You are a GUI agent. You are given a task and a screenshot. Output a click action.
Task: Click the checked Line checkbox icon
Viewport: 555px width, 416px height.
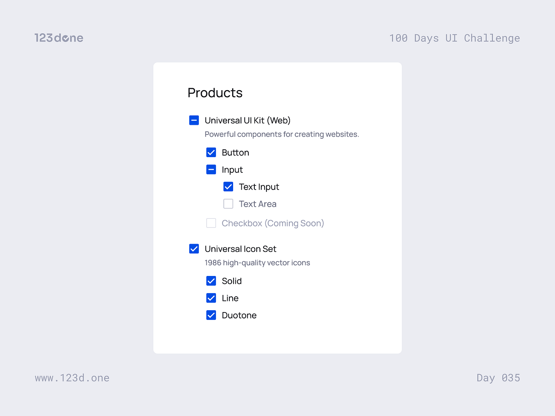pyautogui.click(x=211, y=298)
